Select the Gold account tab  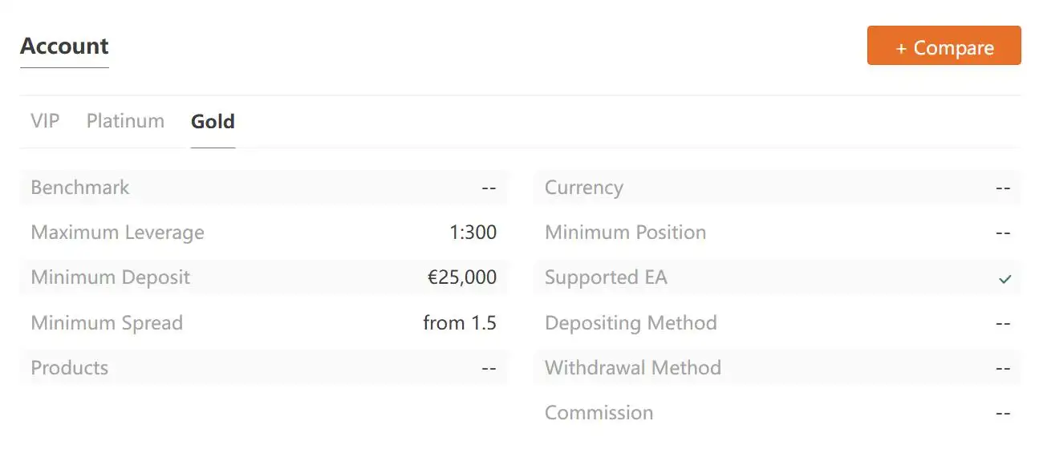(x=213, y=122)
